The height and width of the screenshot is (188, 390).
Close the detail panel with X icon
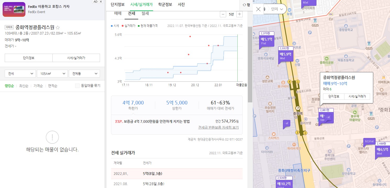tap(258, 9)
